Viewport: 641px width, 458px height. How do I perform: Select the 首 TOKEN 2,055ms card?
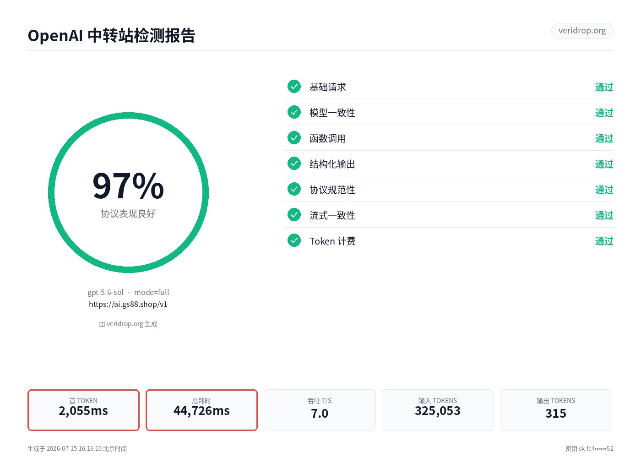(x=83, y=410)
